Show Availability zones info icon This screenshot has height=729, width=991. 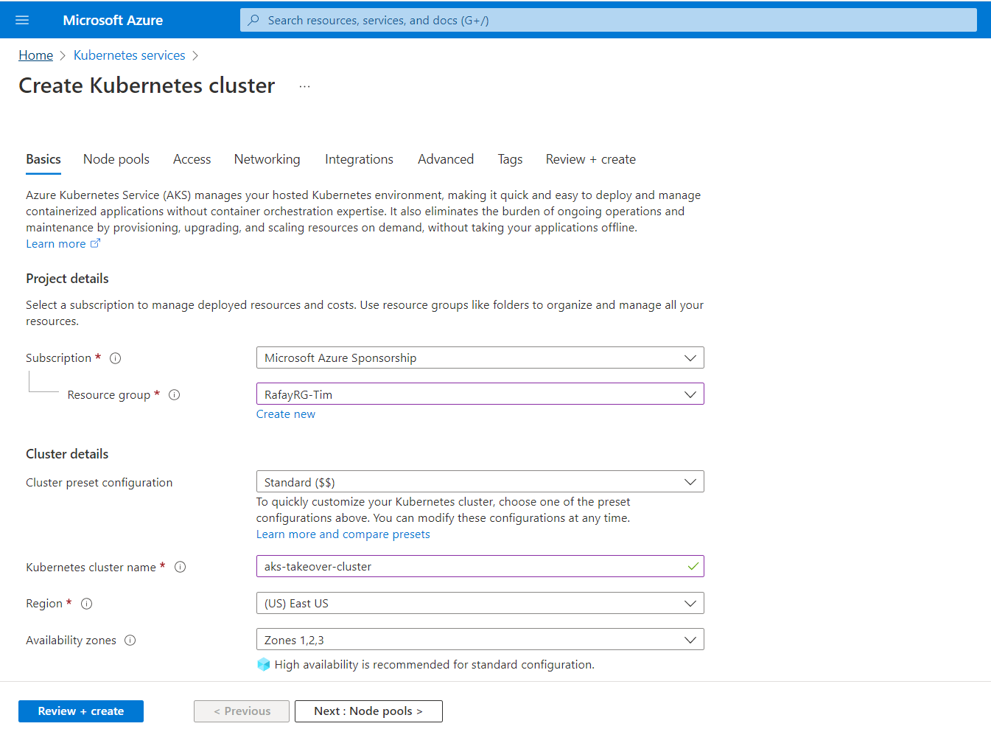pyautogui.click(x=130, y=640)
